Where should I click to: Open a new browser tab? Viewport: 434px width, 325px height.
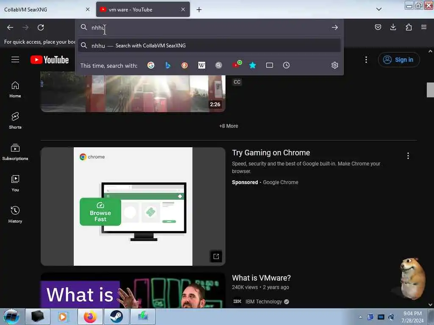199,10
